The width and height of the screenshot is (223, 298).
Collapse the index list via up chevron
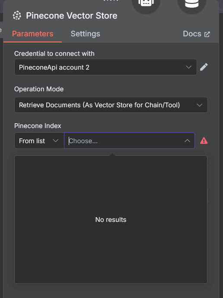(x=187, y=141)
